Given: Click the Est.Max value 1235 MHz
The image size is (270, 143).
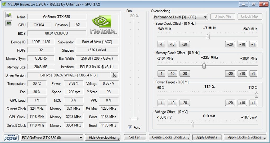Looking at the screenshot, I should [x=109, y=108].
